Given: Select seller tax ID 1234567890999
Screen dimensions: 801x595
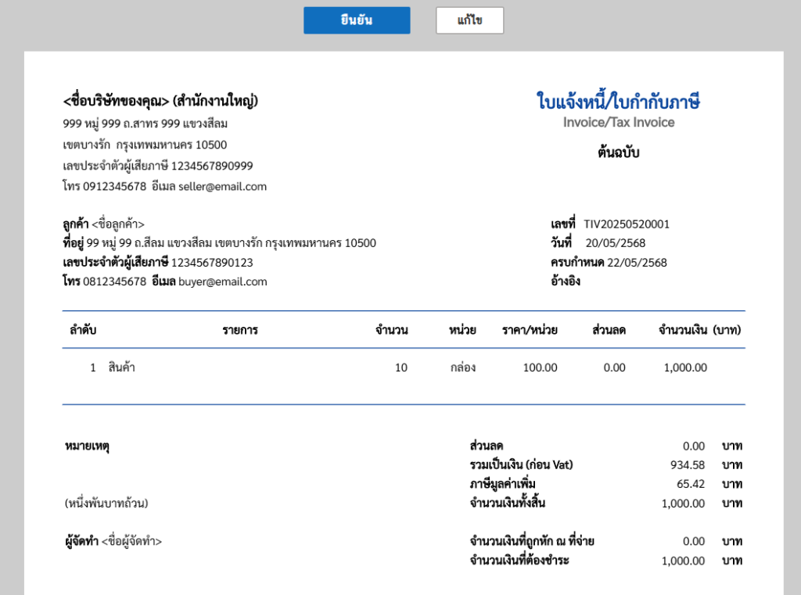Looking at the screenshot, I should point(212,166).
